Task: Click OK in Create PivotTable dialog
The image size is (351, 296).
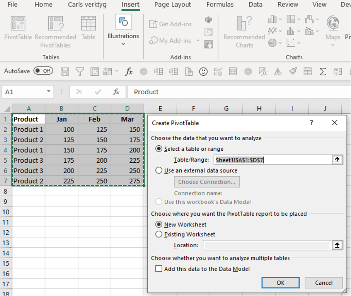Action: click(x=281, y=283)
